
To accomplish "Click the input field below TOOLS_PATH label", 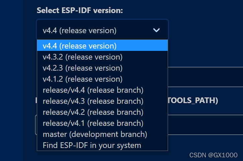I will point(205,125).
